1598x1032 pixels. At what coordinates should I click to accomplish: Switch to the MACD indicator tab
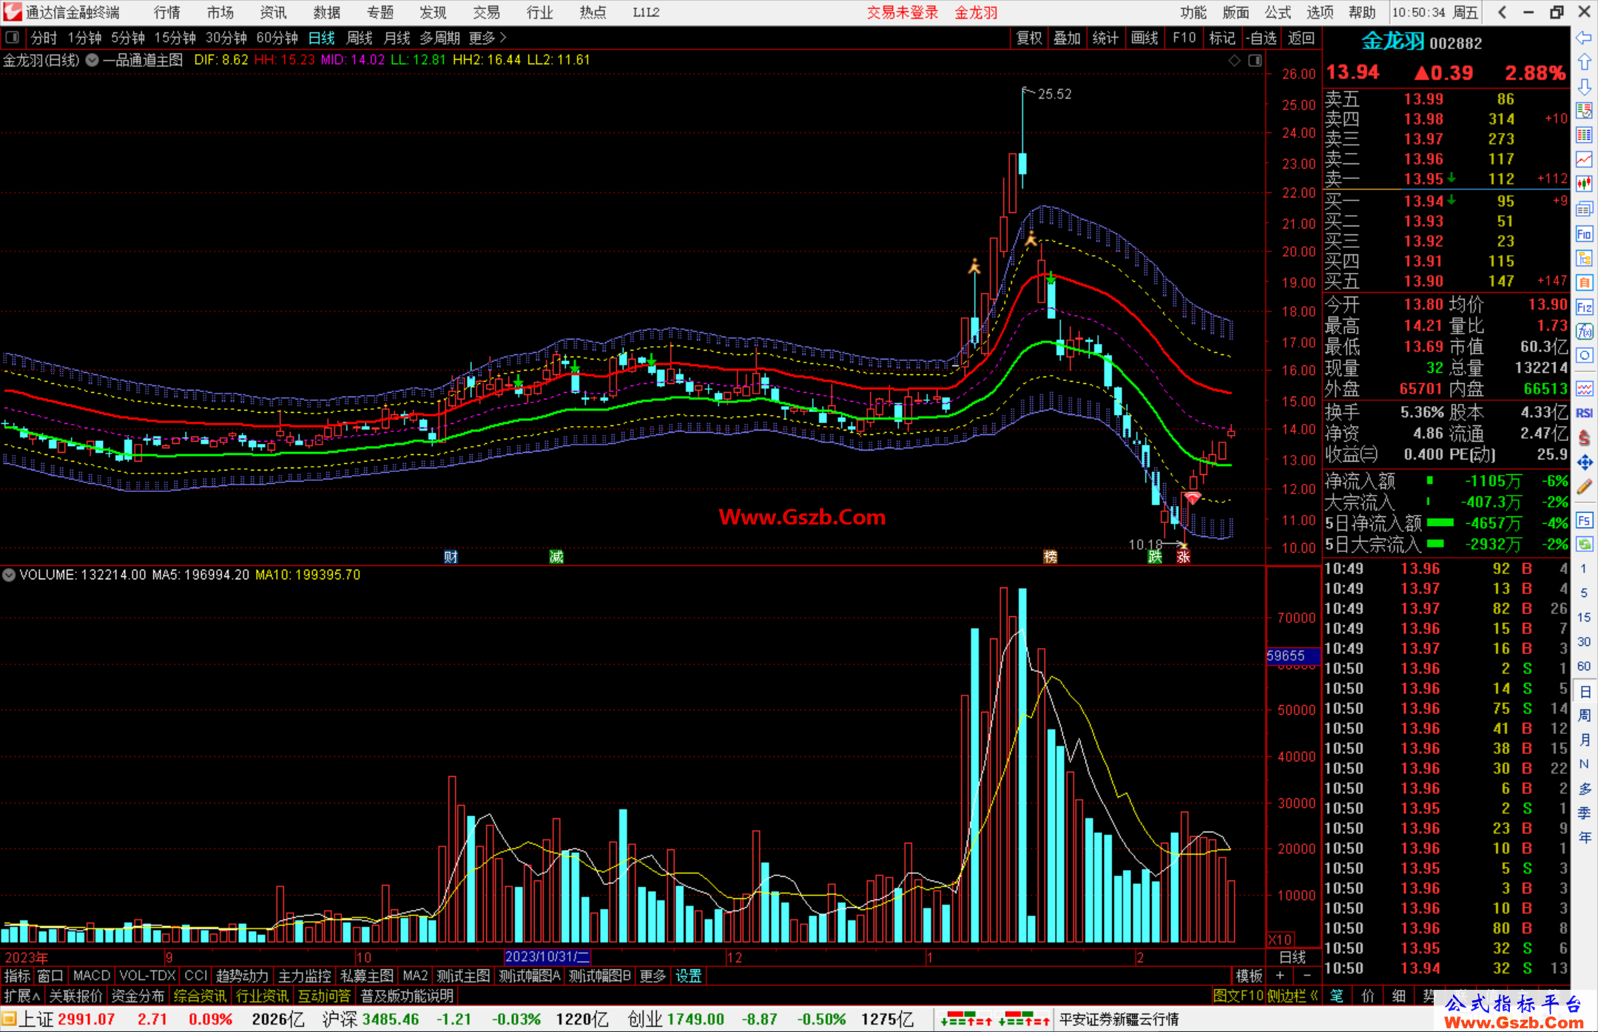(x=92, y=976)
